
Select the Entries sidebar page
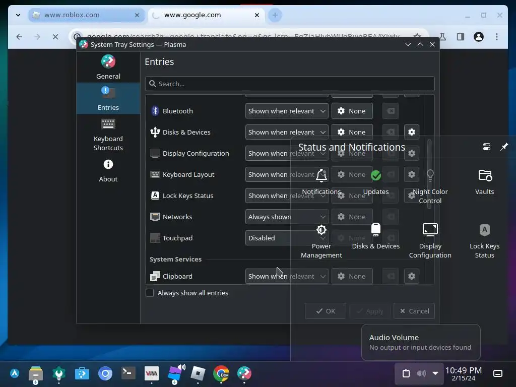pos(108,98)
